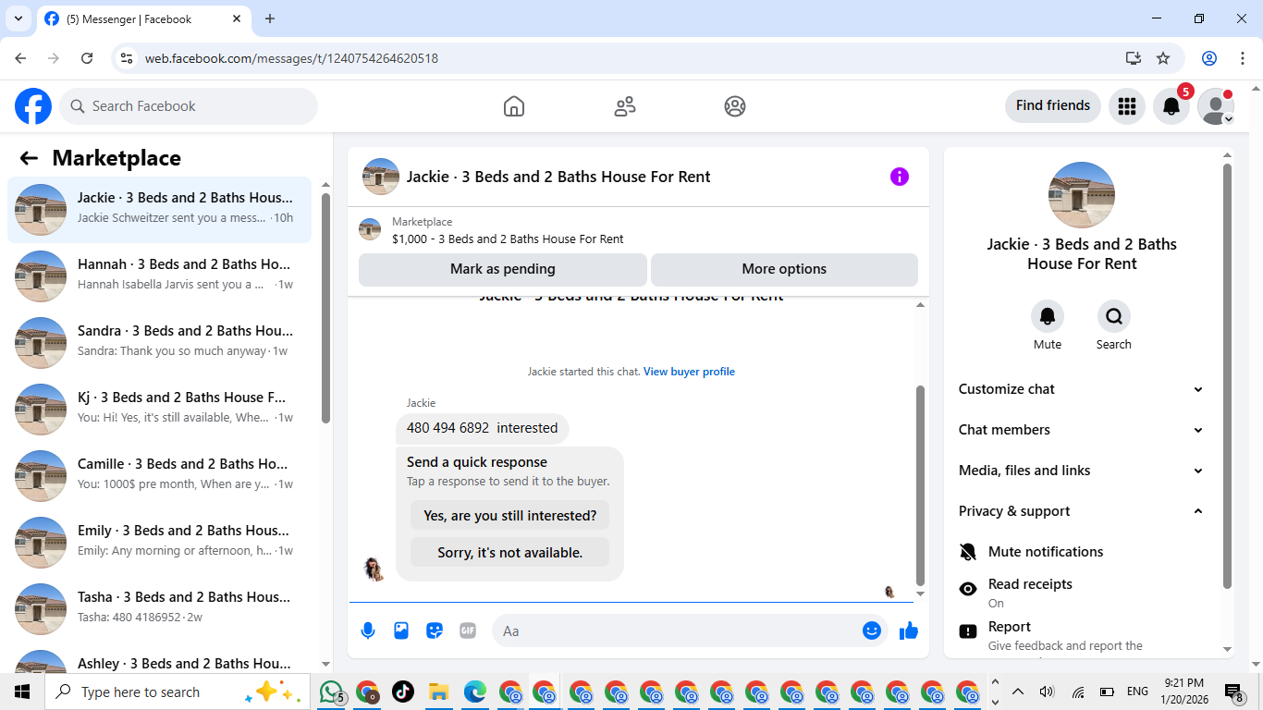The image size is (1263, 710).
Task: Click the Report option in Privacy & support
Action: point(1082,634)
